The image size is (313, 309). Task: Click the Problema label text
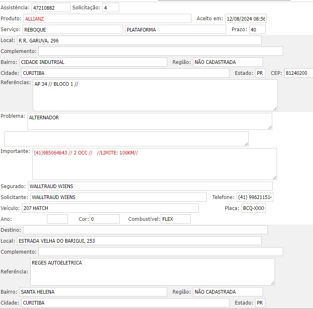(13, 116)
